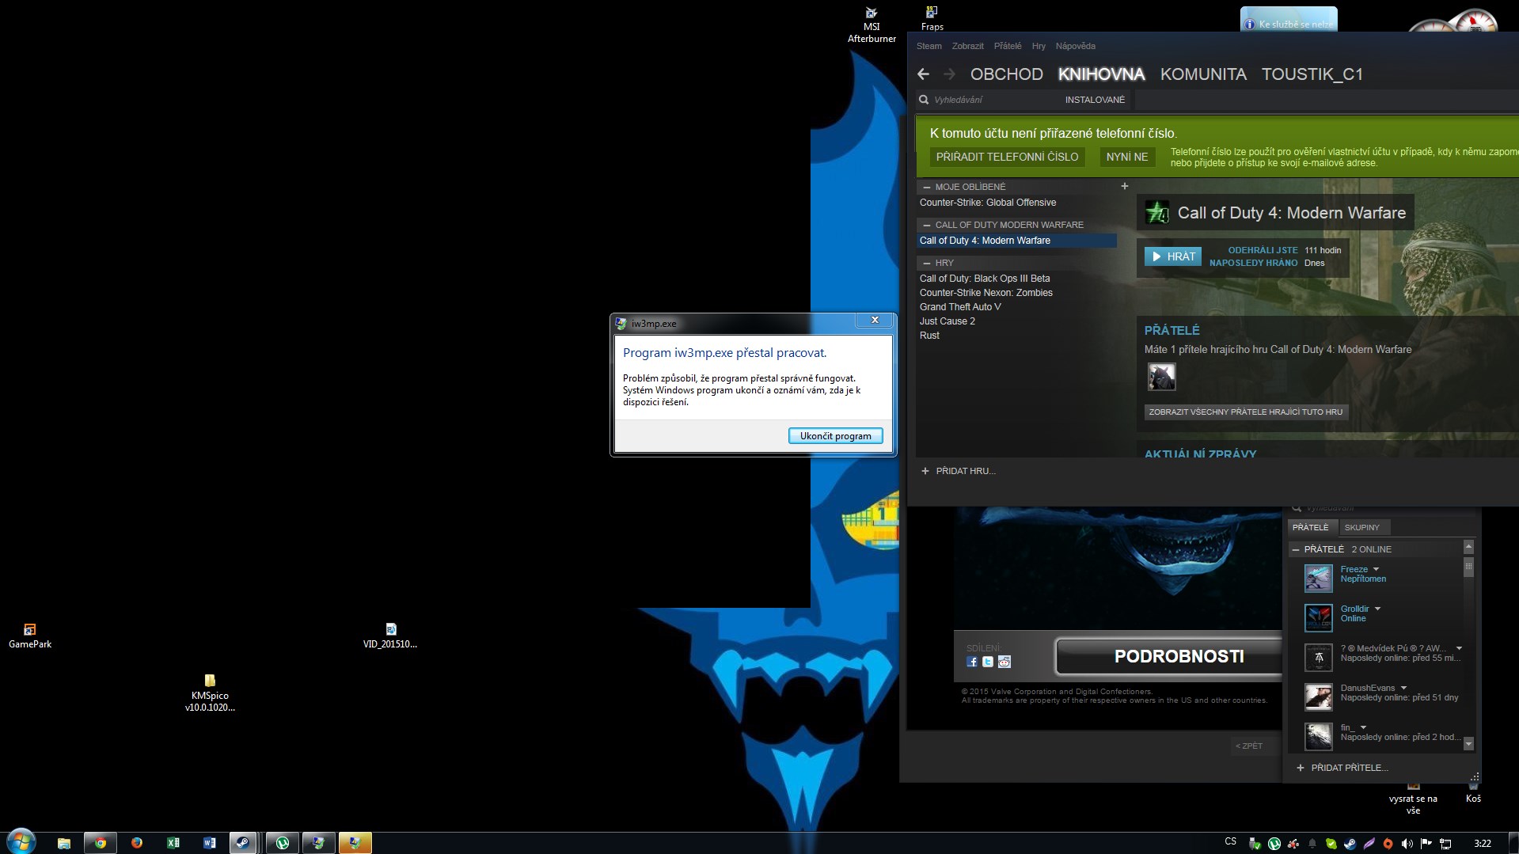Click the PODROBNOSTI button
Image resolution: width=1519 pixels, height=854 pixels.
click(1170, 656)
